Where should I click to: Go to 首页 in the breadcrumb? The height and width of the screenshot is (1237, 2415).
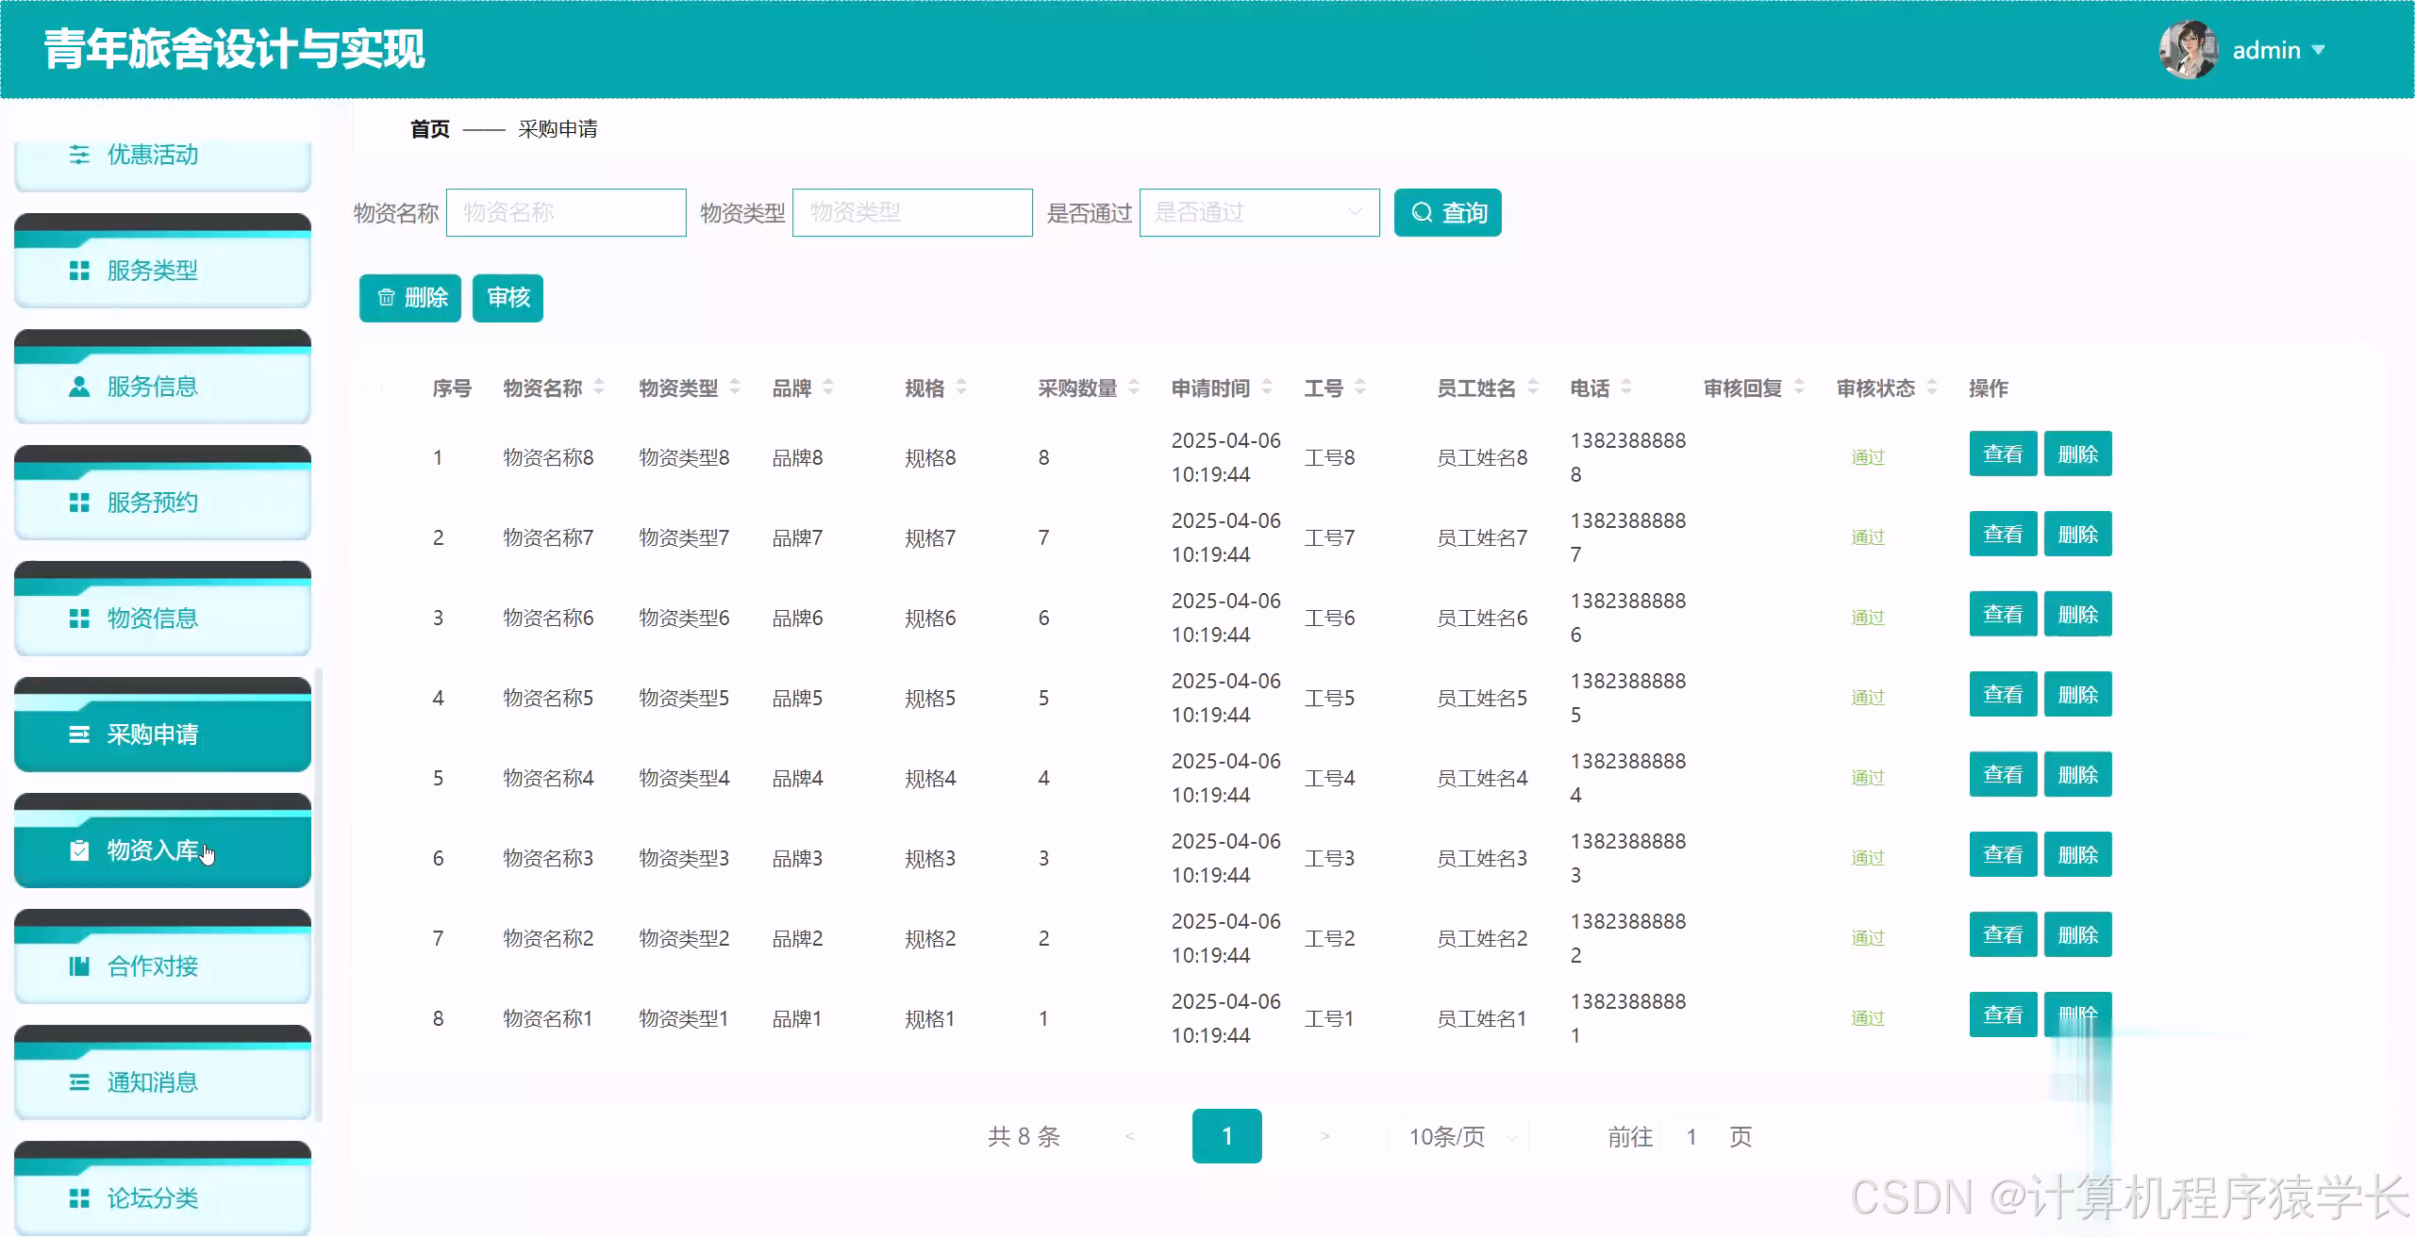(429, 129)
